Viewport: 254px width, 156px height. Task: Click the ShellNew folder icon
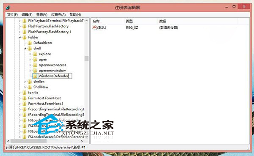pyautogui.click(x=30, y=87)
